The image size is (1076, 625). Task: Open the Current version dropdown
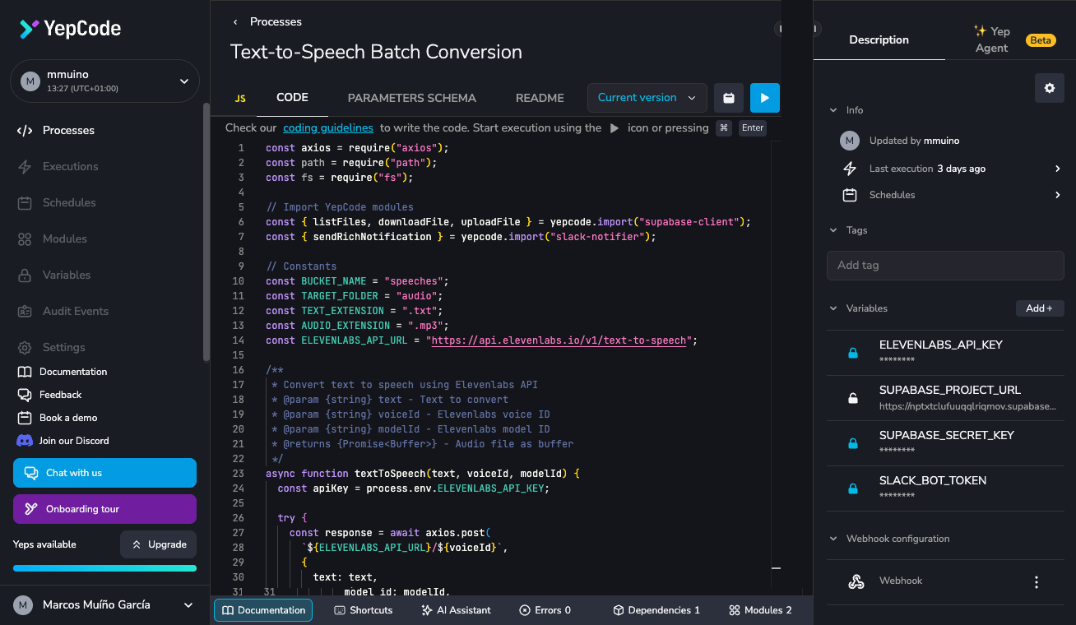pos(647,97)
